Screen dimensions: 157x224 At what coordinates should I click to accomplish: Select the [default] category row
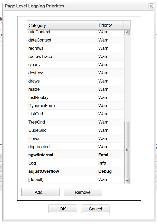36,179
